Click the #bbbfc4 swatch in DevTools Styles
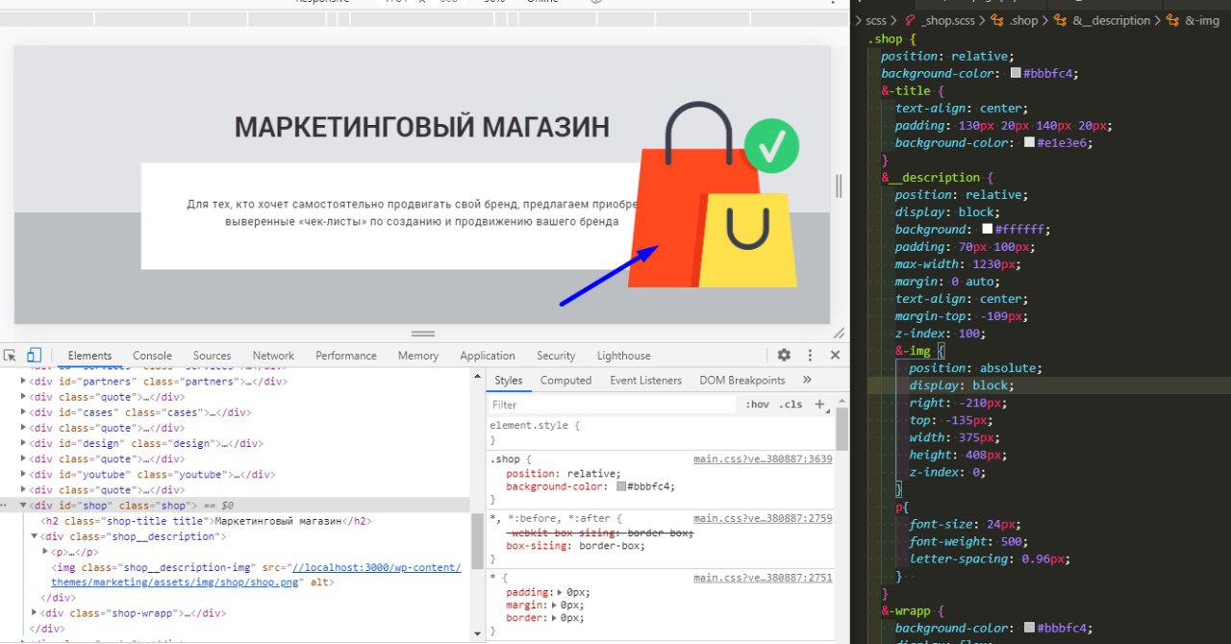1231x644 pixels. 621,486
